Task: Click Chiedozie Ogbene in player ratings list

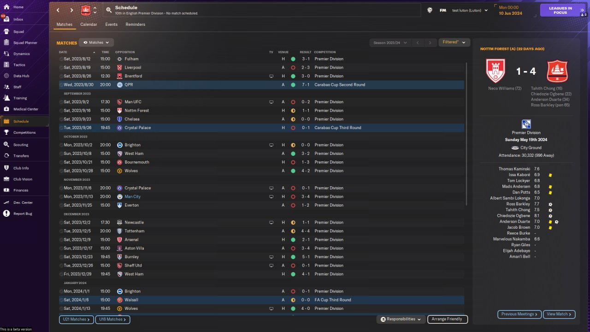Action: coord(513,216)
